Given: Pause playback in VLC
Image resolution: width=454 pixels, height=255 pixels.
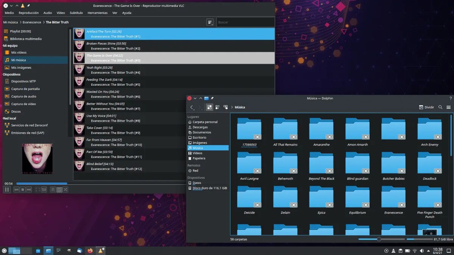Looking at the screenshot, I should (7, 190).
